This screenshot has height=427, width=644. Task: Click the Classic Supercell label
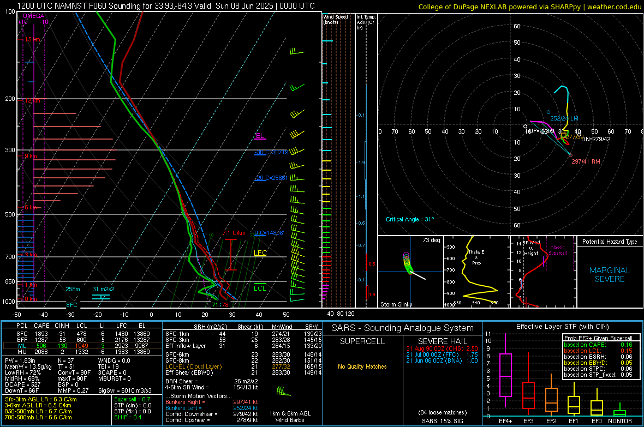[557, 250]
